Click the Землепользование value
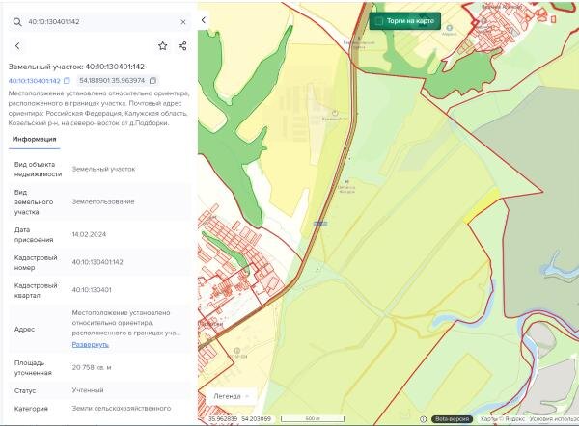 103,201
